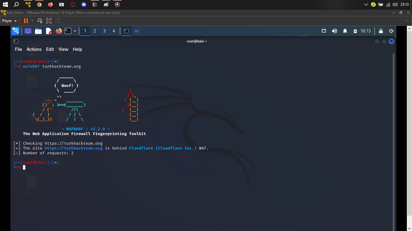Enter VMware full screen mode
The width and height of the screenshot is (412, 231).
(x=49, y=21)
